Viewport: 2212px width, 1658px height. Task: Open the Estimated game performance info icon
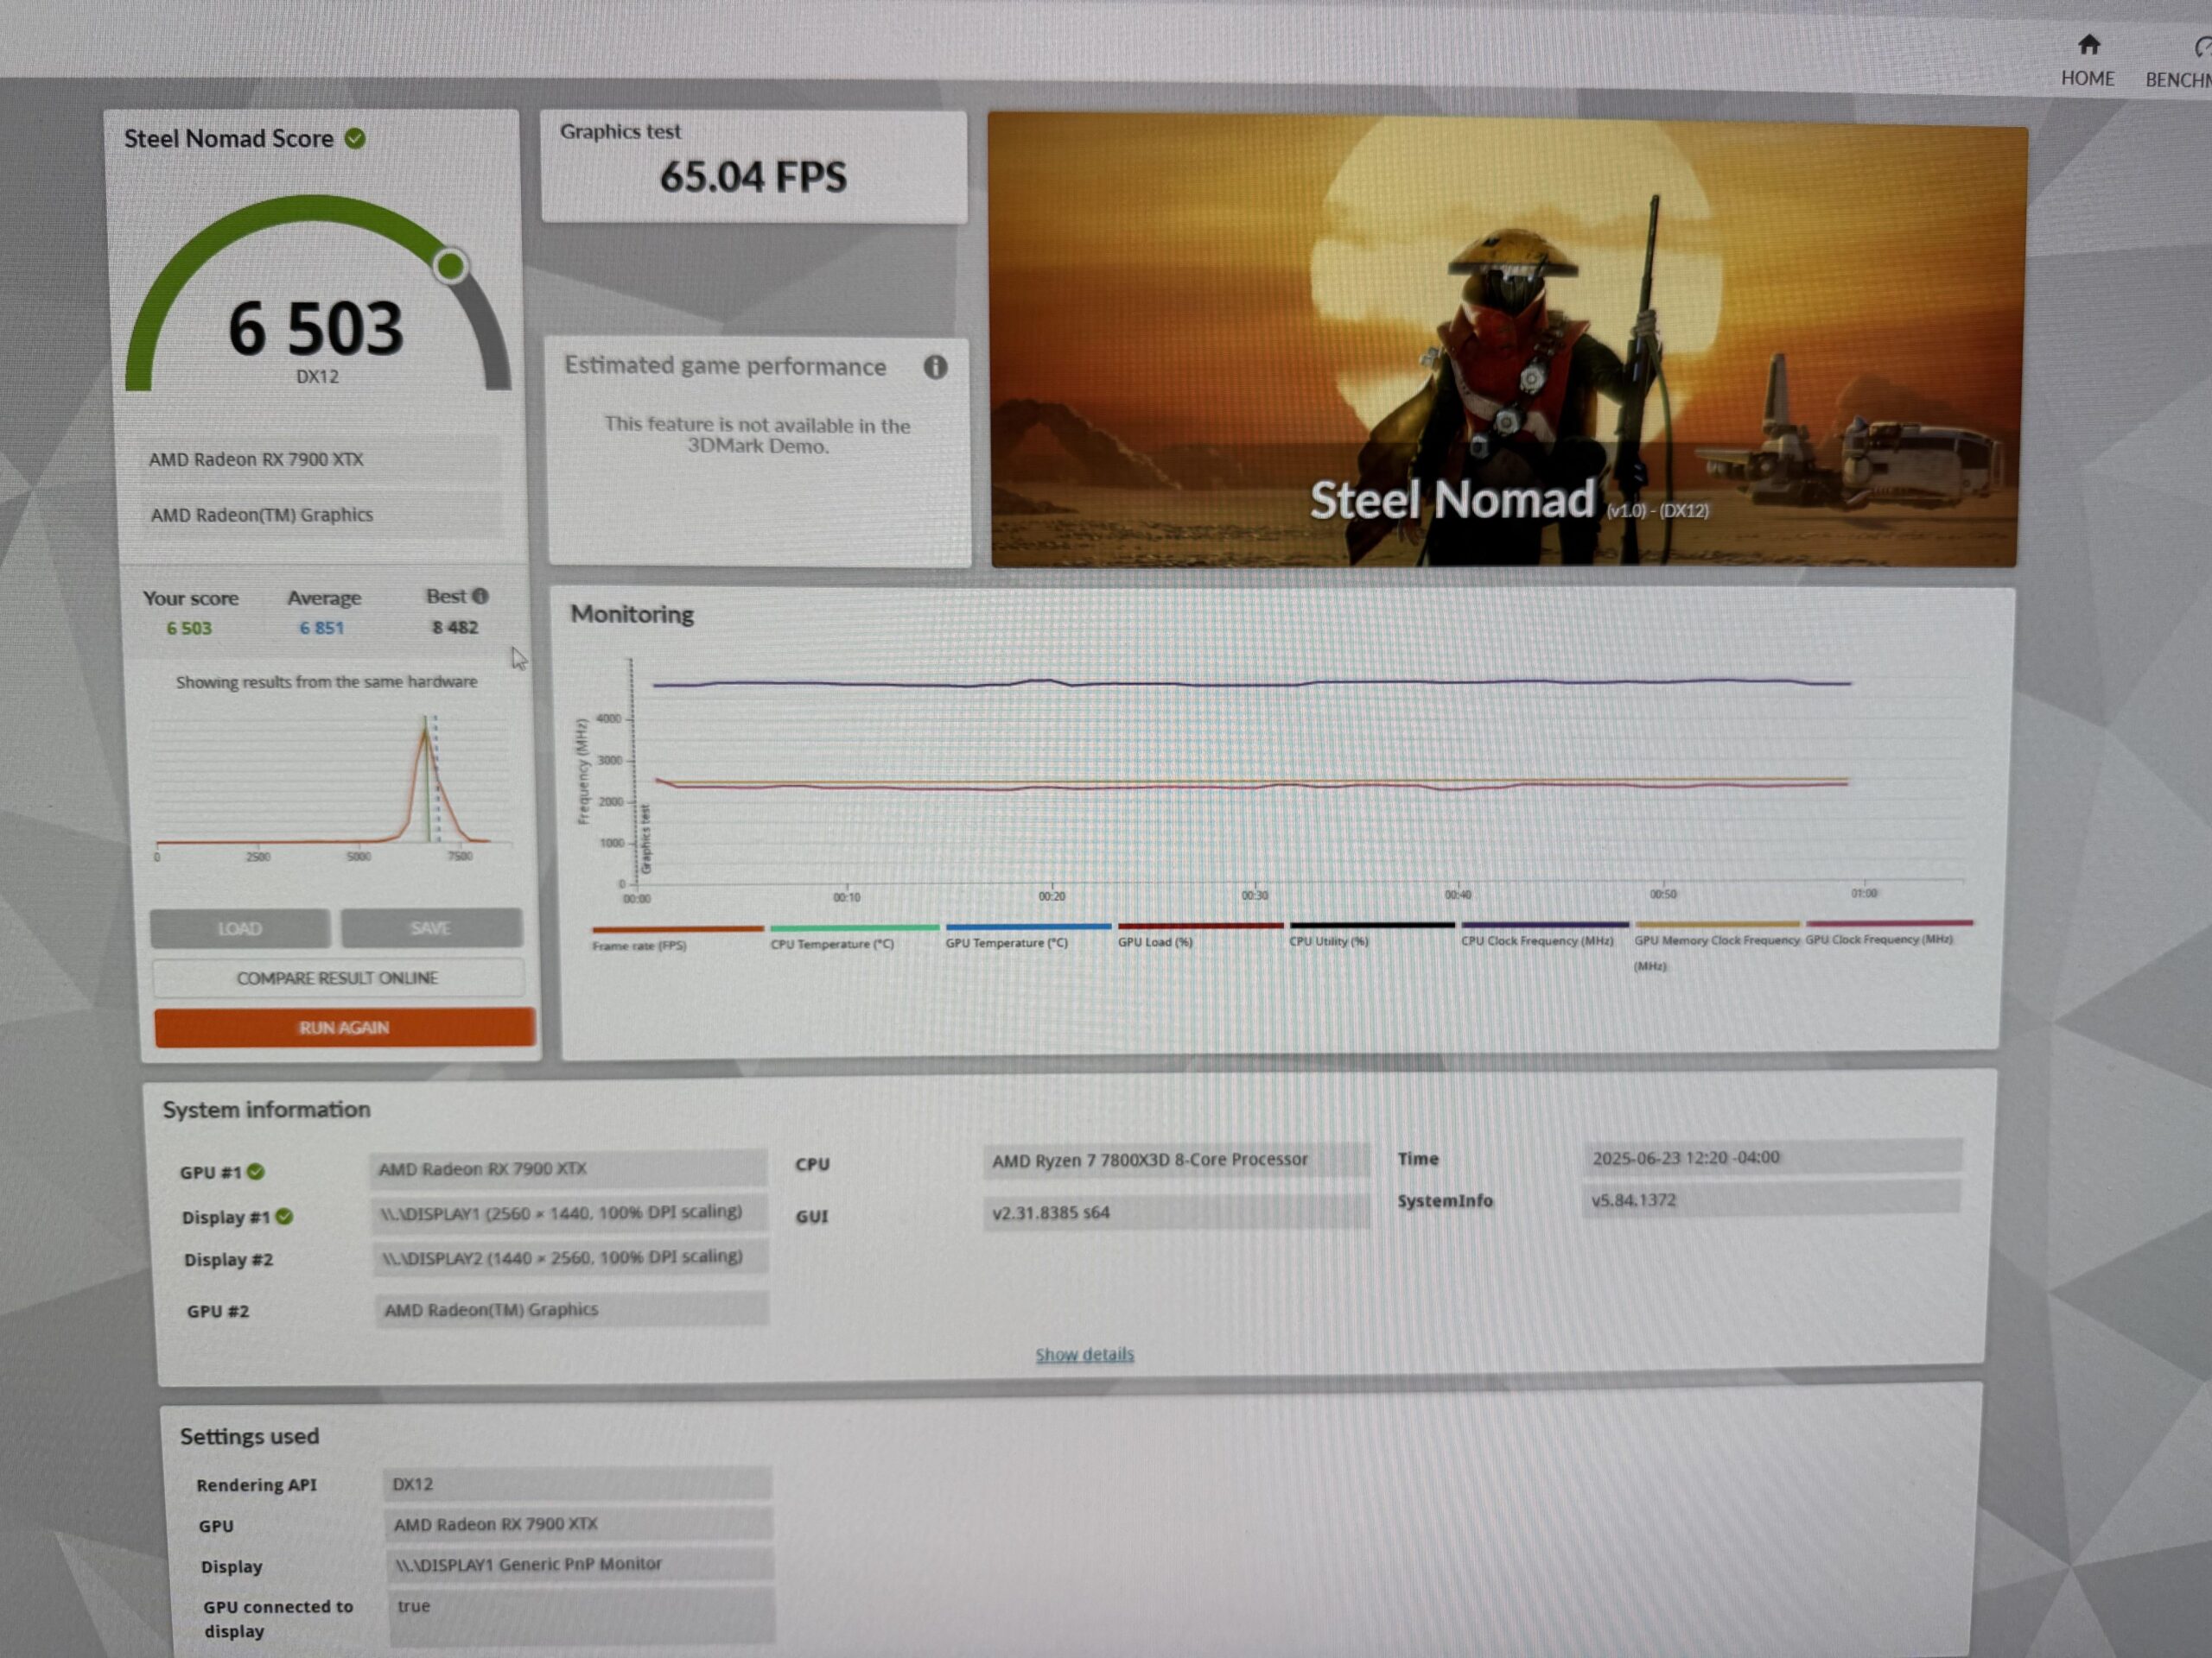[935, 367]
